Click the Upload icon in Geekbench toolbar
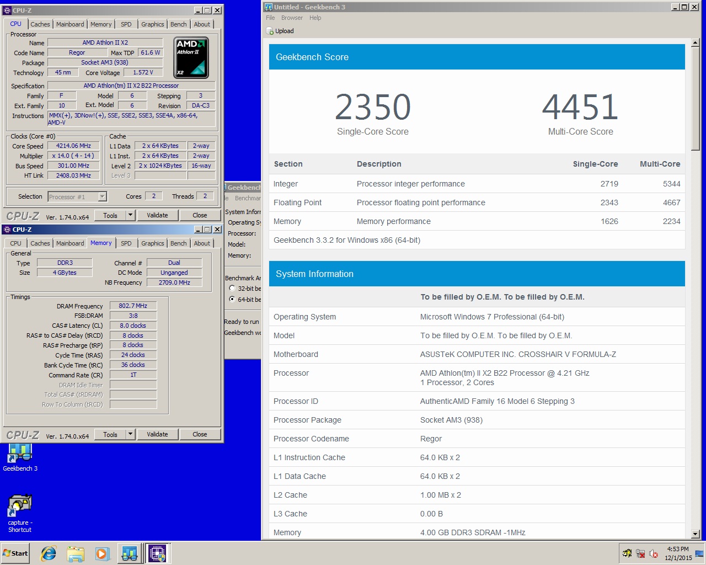The image size is (706, 565). [270, 31]
